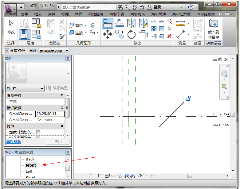240x189 pixels.
Task: Select the Rotate tool
Action: (132, 34)
